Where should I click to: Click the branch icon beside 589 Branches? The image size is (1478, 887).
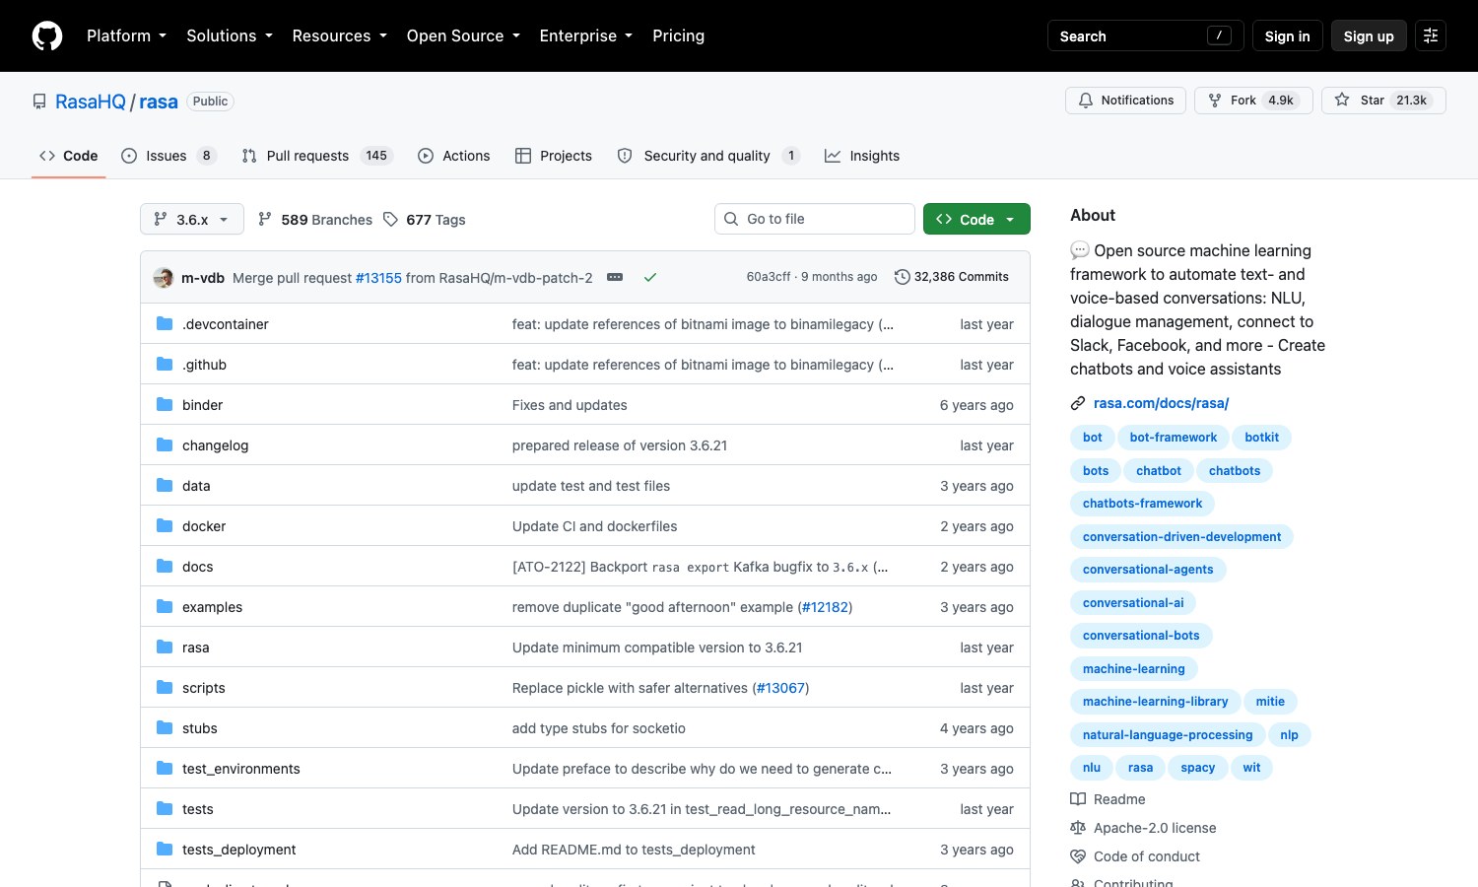(x=265, y=219)
